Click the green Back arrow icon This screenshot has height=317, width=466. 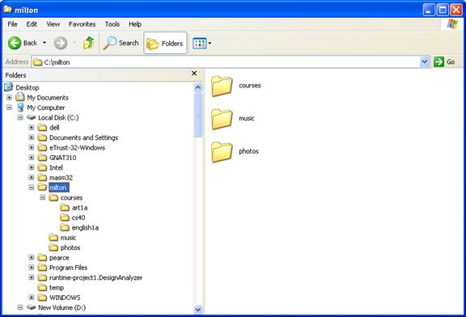(15, 43)
